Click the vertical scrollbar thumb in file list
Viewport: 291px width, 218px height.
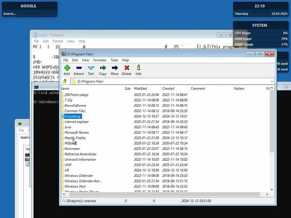[272, 121]
